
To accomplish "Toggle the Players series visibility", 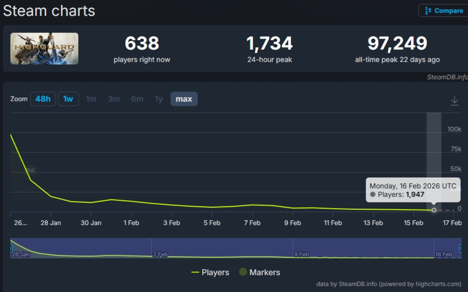I will tap(215, 272).
